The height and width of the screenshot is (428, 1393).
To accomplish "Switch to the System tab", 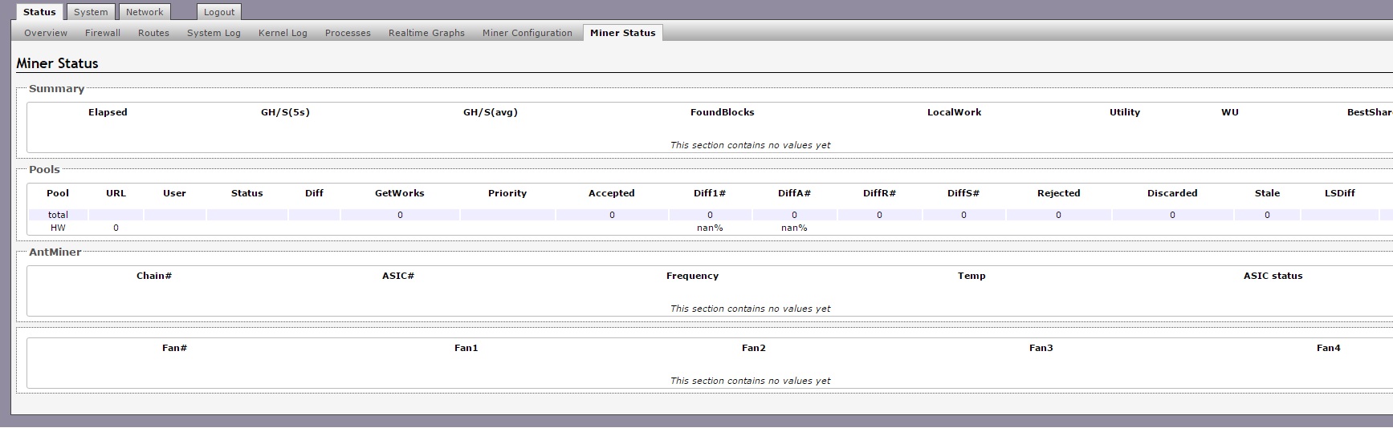I will click(x=91, y=12).
